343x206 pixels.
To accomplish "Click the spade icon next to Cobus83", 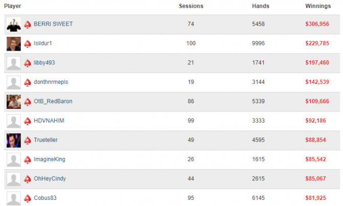I will click(x=27, y=198).
